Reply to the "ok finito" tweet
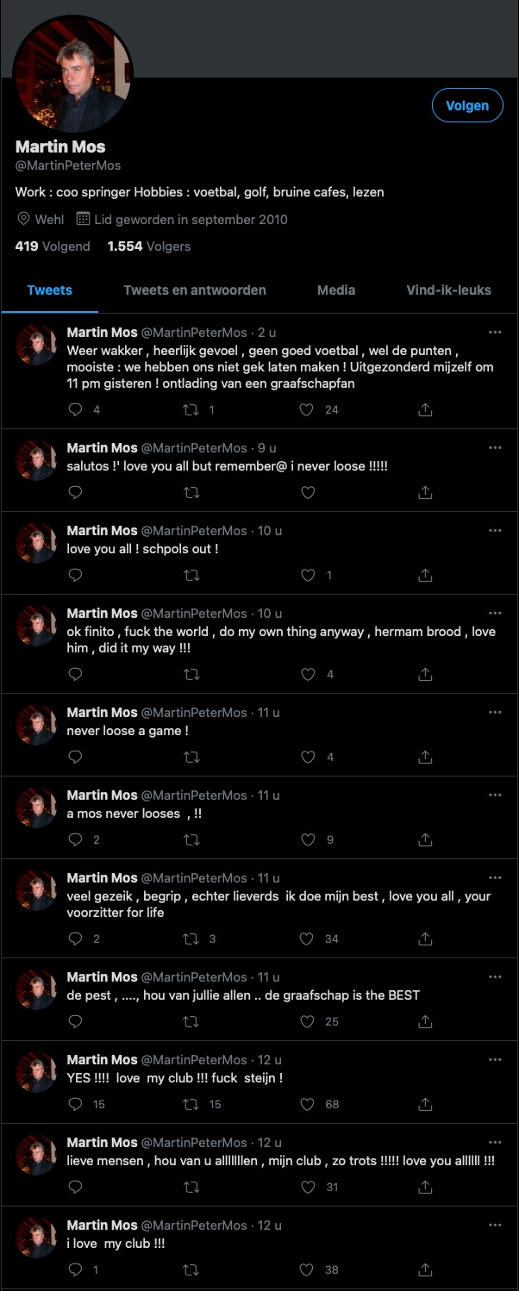519x1291 pixels. 75,674
